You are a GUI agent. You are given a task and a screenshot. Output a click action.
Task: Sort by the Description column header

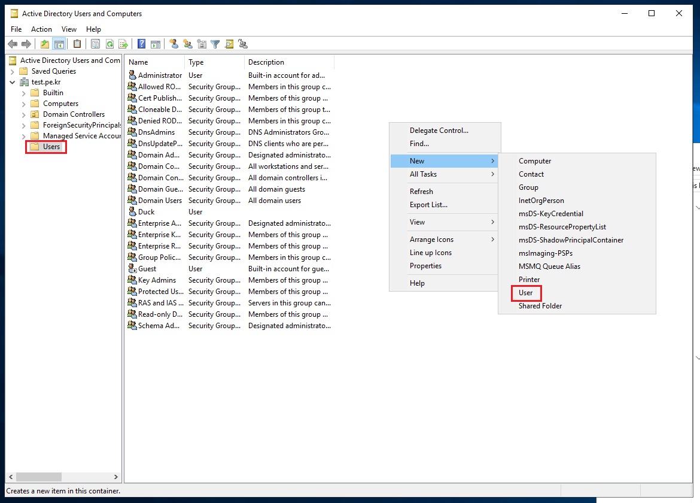click(x=289, y=62)
